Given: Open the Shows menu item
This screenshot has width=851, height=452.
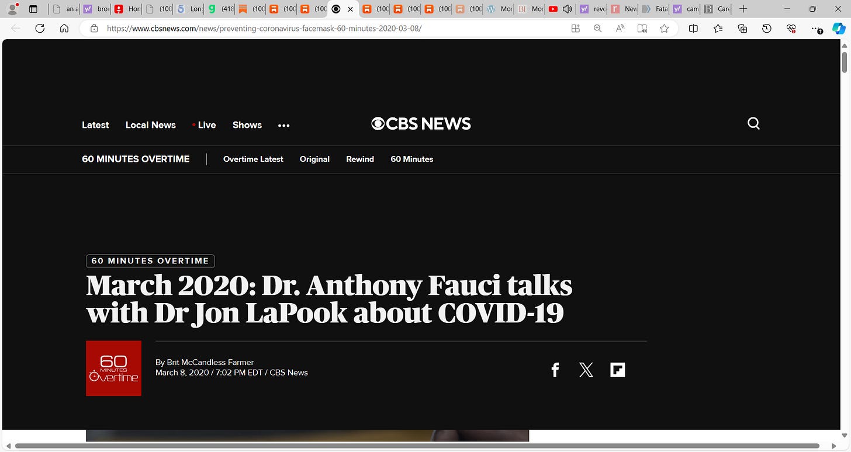Looking at the screenshot, I should coord(247,125).
